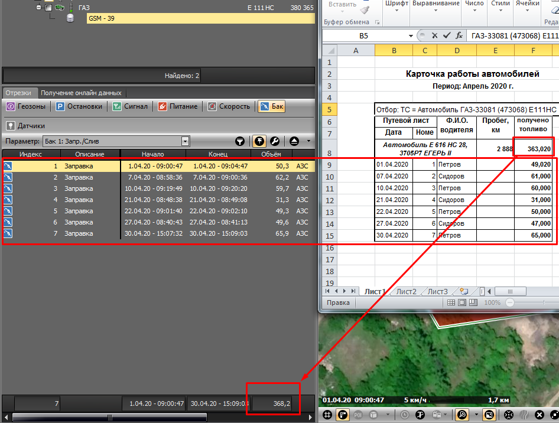Click the fit-to-center arrows icon

[509, 415]
